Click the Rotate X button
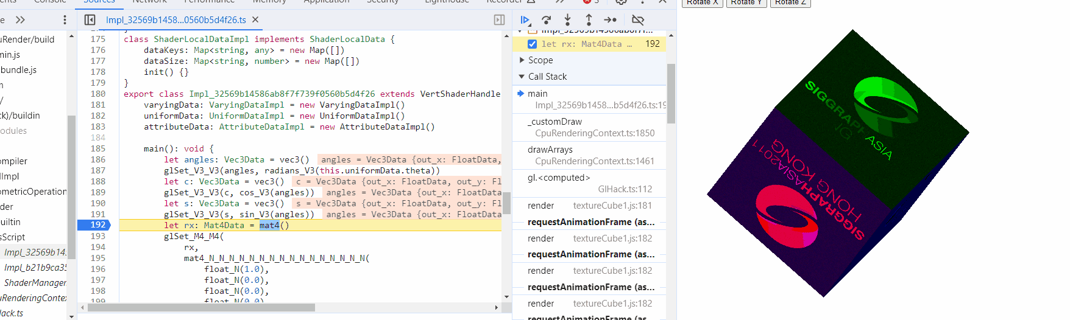 click(703, 2)
